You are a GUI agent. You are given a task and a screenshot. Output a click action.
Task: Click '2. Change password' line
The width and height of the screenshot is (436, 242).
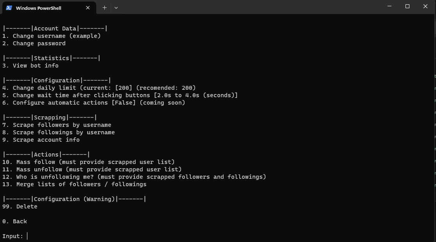(34, 44)
